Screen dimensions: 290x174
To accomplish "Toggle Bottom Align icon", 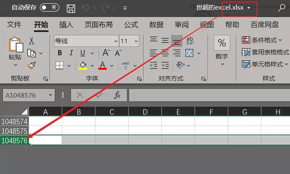I will click(177, 41).
